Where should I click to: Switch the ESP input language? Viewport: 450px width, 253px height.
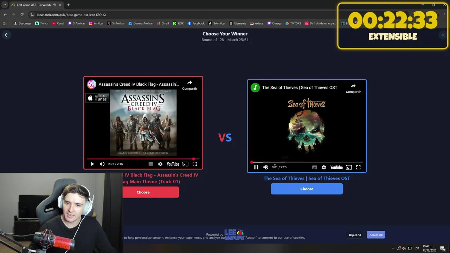(x=417, y=248)
